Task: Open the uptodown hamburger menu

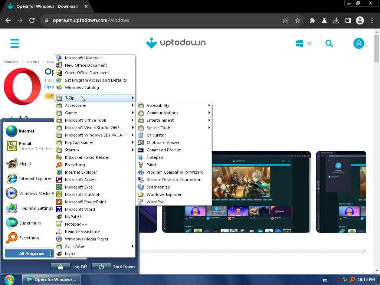Action: click(15, 43)
